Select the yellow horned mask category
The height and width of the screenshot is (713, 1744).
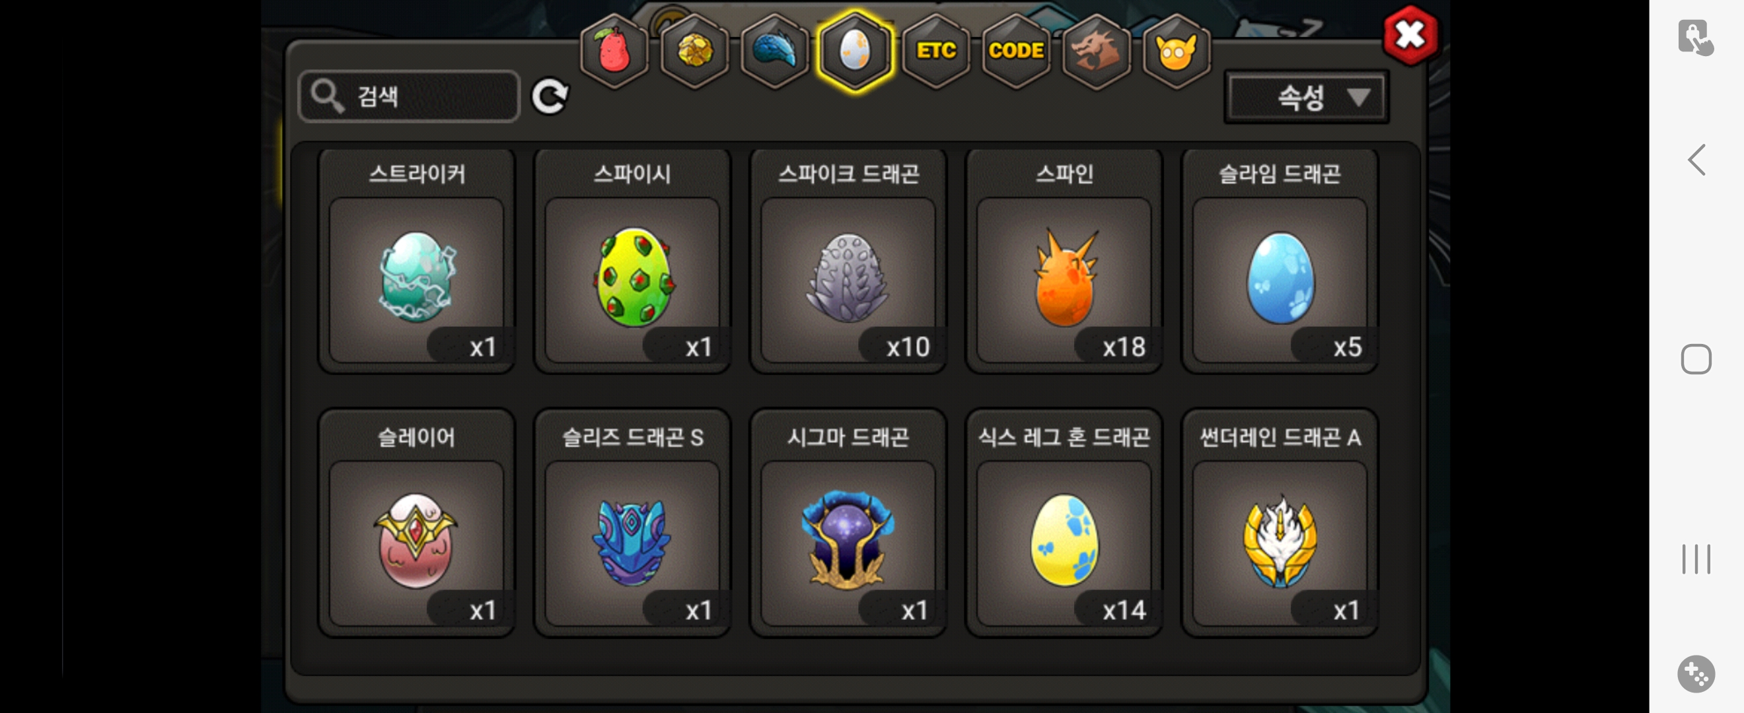tap(1176, 51)
